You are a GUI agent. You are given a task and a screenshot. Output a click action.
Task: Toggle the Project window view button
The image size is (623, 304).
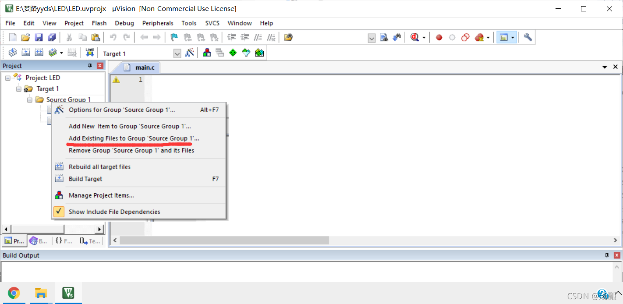click(x=503, y=38)
